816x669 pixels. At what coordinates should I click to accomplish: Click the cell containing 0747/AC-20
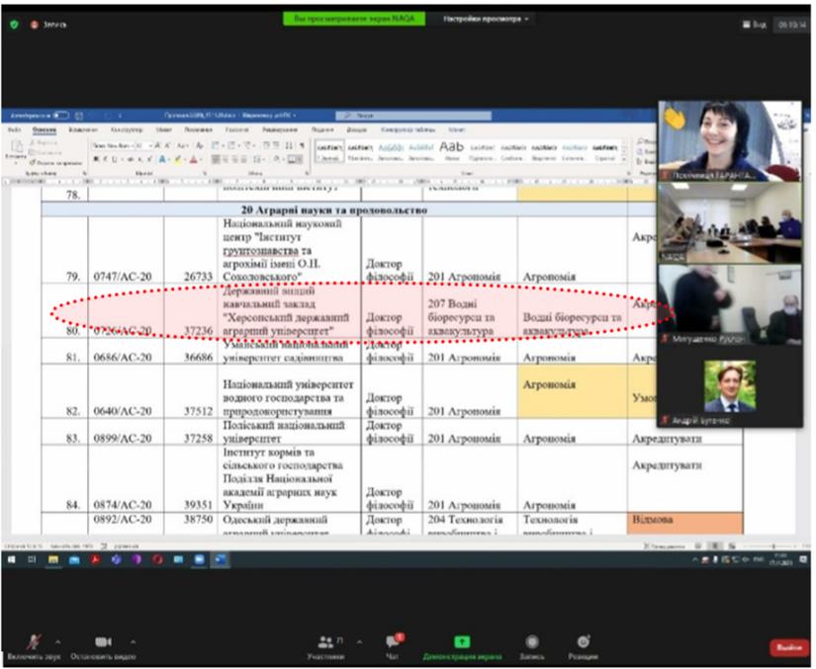126,250
